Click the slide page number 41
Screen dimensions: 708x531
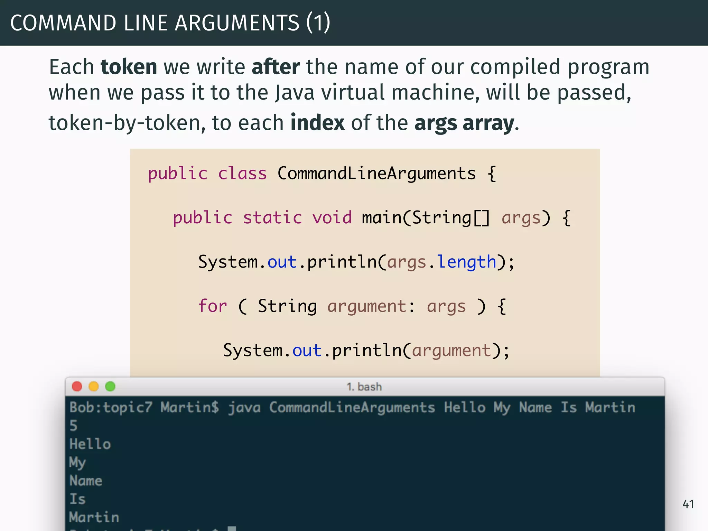688,504
